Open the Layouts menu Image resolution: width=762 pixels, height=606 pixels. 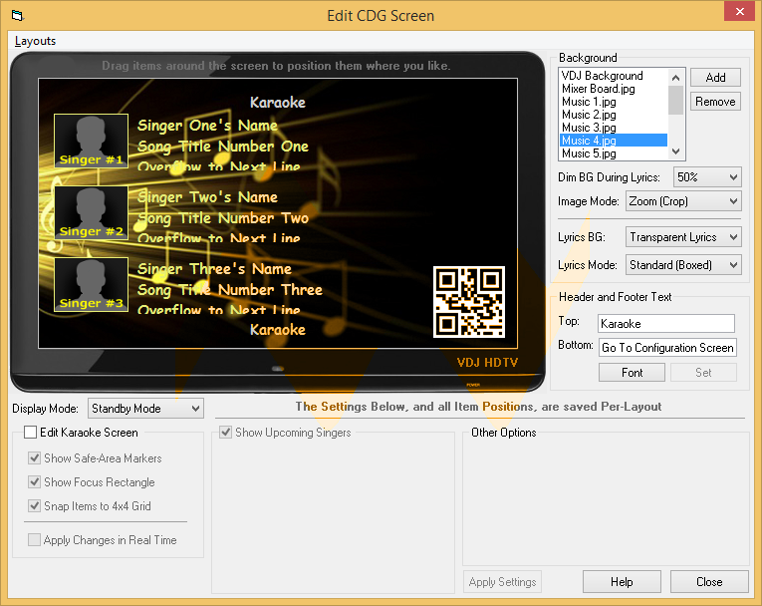click(x=35, y=41)
